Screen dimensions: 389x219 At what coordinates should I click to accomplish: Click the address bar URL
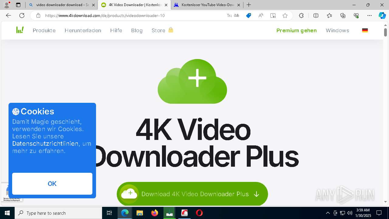105,16
